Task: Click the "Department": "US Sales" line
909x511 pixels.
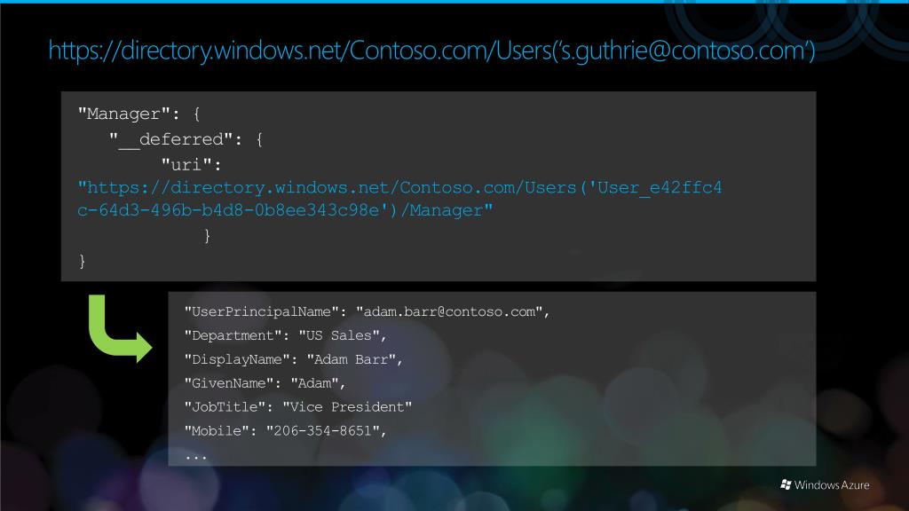Action: (285, 335)
